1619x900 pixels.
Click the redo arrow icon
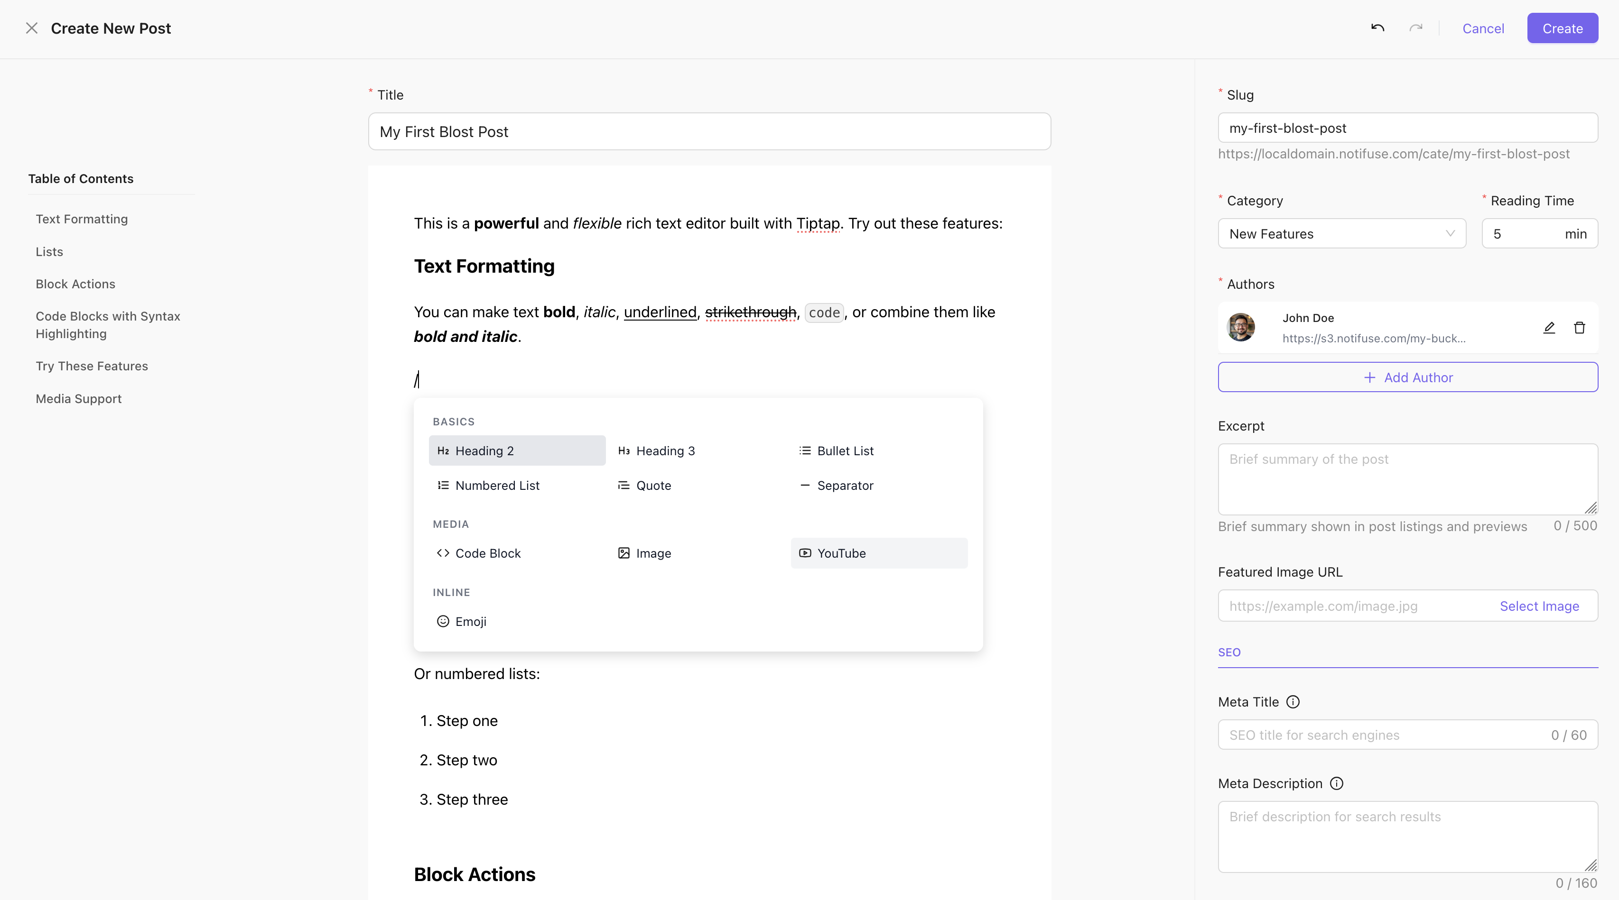tap(1415, 28)
